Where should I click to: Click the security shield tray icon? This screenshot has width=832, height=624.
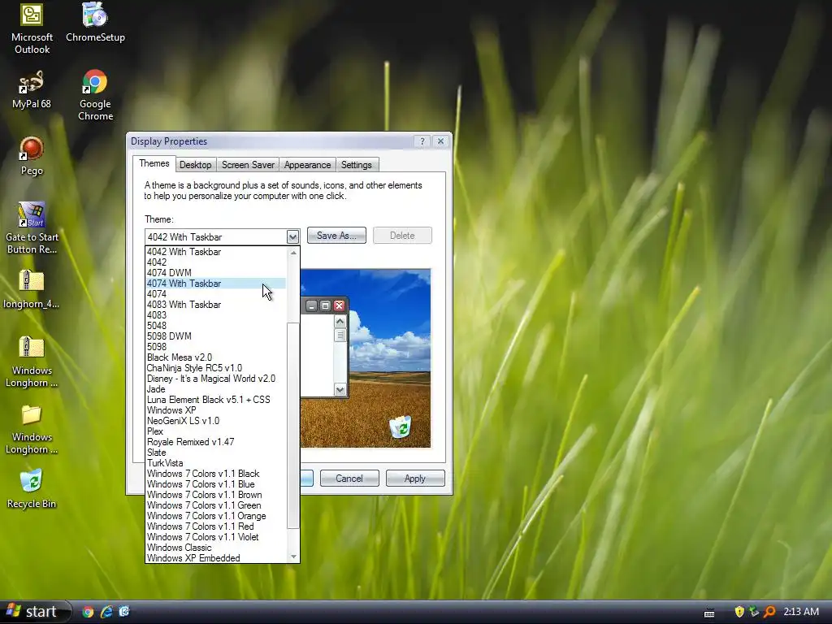coord(739,612)
